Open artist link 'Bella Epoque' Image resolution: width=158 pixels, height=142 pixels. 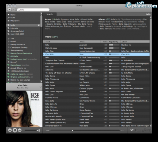click(x=62, y=19)
